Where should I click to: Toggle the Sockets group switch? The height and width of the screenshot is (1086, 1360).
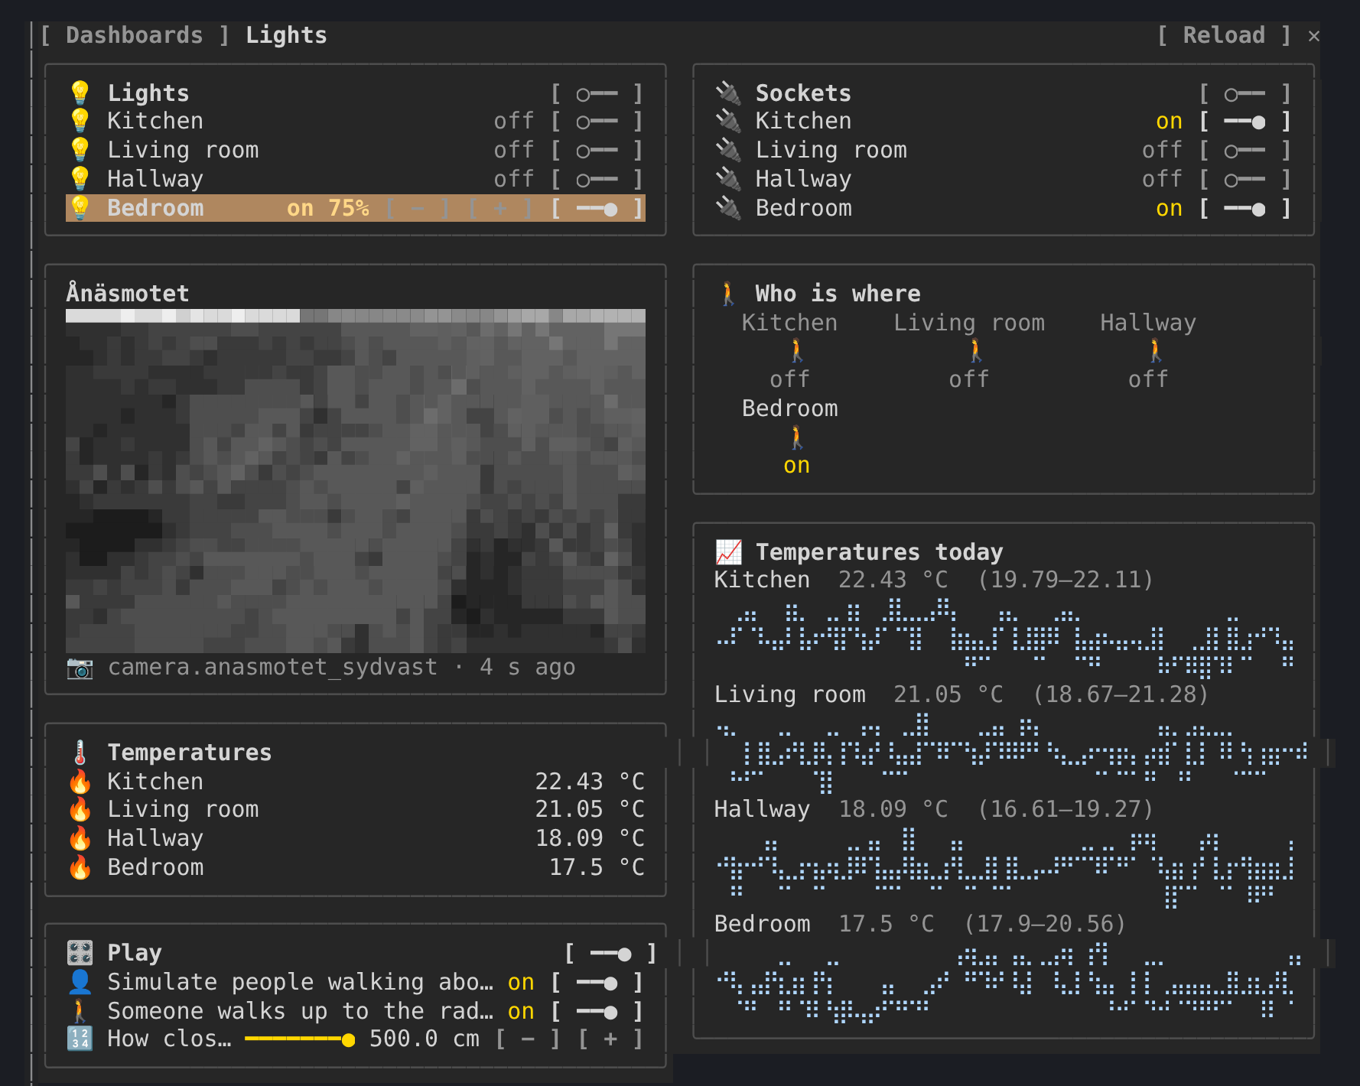click(1244, 93)
